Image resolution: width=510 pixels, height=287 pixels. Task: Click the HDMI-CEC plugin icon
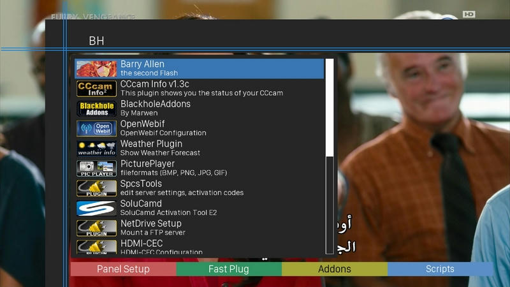(x=96, y=247)
